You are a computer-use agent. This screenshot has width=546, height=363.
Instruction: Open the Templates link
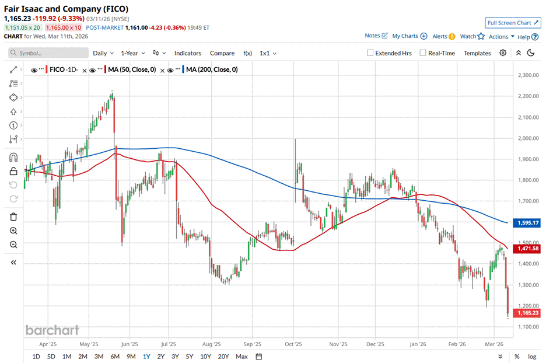coord(477,53)
